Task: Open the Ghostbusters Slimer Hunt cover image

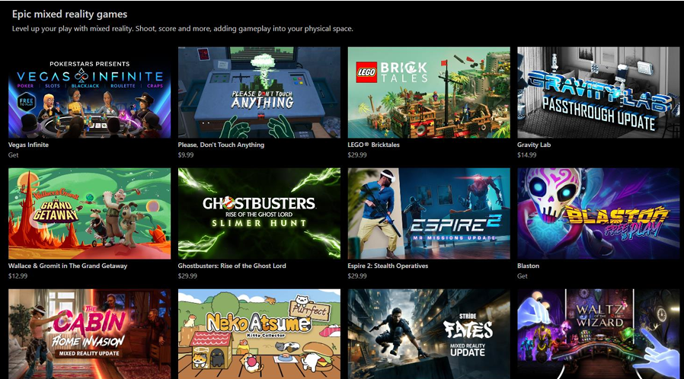Action: (x=259, y=214)
